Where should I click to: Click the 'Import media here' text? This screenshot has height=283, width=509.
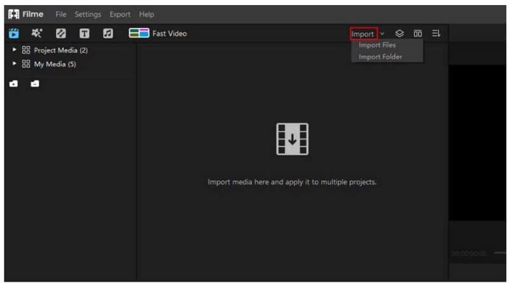click(292, 182)
